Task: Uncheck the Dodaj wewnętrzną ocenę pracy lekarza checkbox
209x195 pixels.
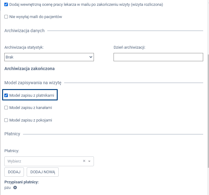Action: (x=6, y=5)
